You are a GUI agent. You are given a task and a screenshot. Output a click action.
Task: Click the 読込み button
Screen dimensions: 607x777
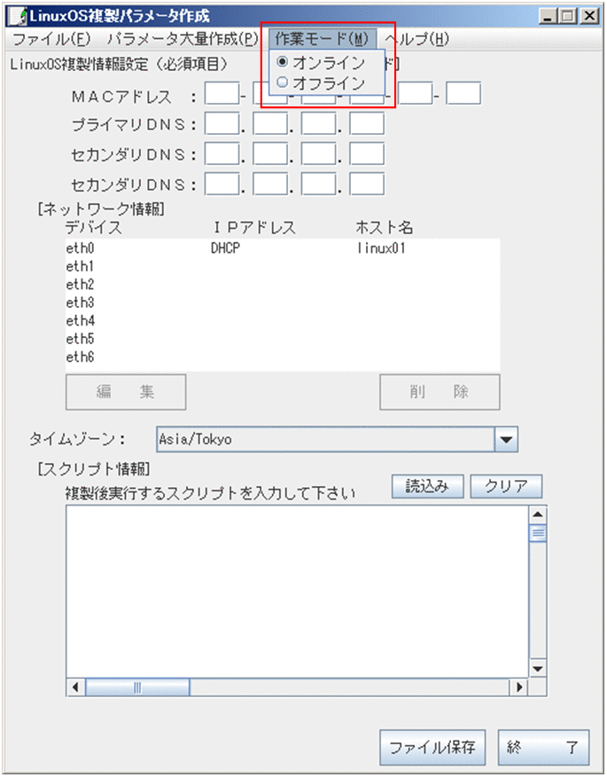[428, 486]
